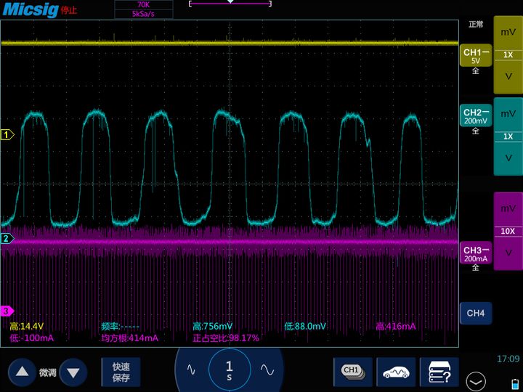Toggle the CH3 200mA channel tab
The image size is (523, 392).
(x=476, y=255)
